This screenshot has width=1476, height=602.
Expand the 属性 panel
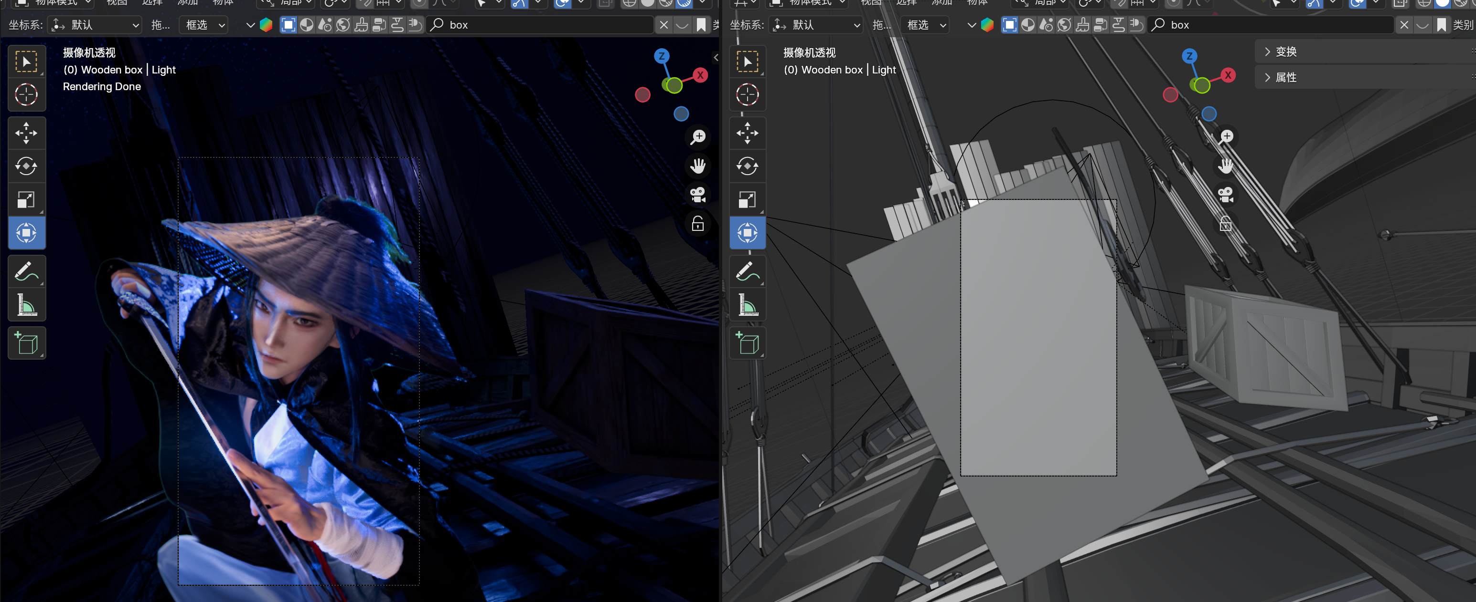[x=1365, y=77]
